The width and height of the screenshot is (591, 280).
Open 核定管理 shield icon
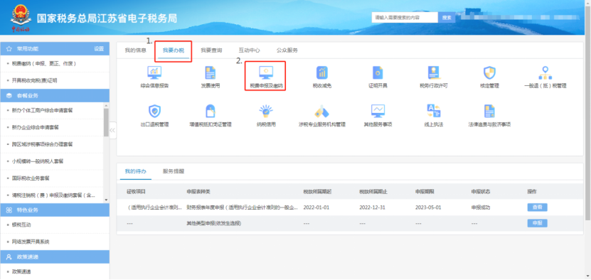(x=489, y=72)
